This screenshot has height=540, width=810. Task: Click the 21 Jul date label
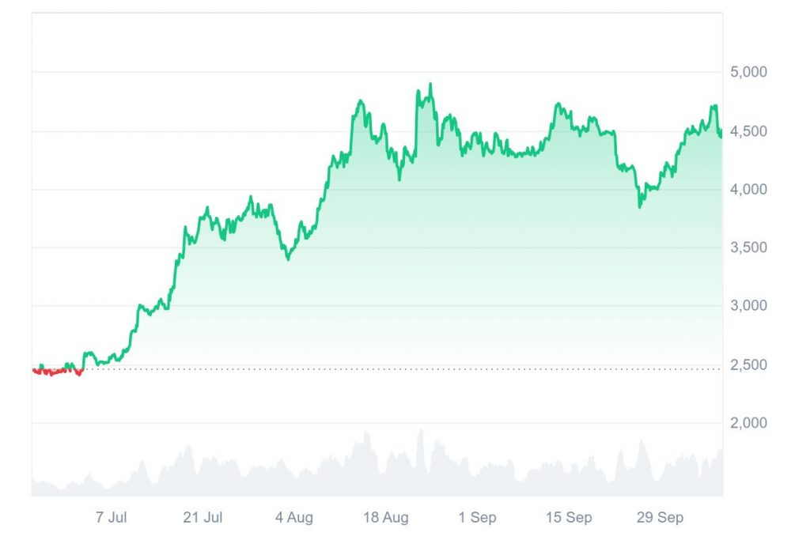(x=202, y=518)
